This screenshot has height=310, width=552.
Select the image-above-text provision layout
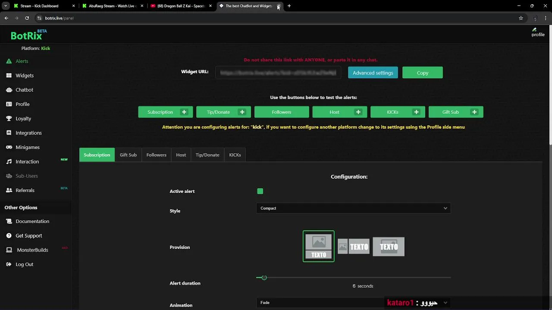pos(318,246)
